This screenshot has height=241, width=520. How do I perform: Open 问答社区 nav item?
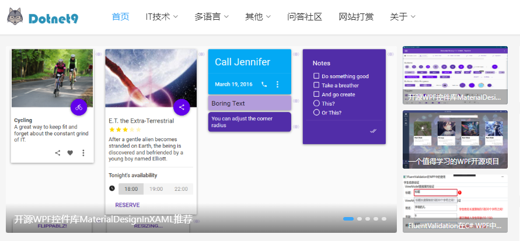pyautogui.click(x=305, y=16)
